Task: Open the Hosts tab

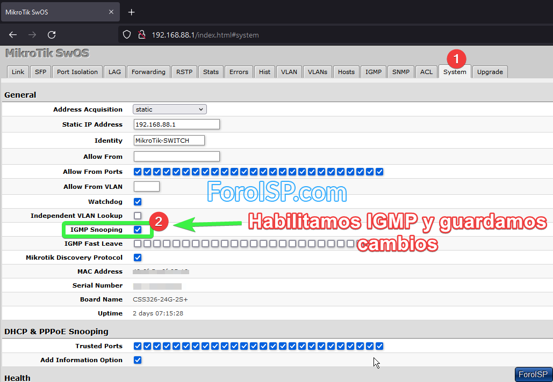Action: 346,71
